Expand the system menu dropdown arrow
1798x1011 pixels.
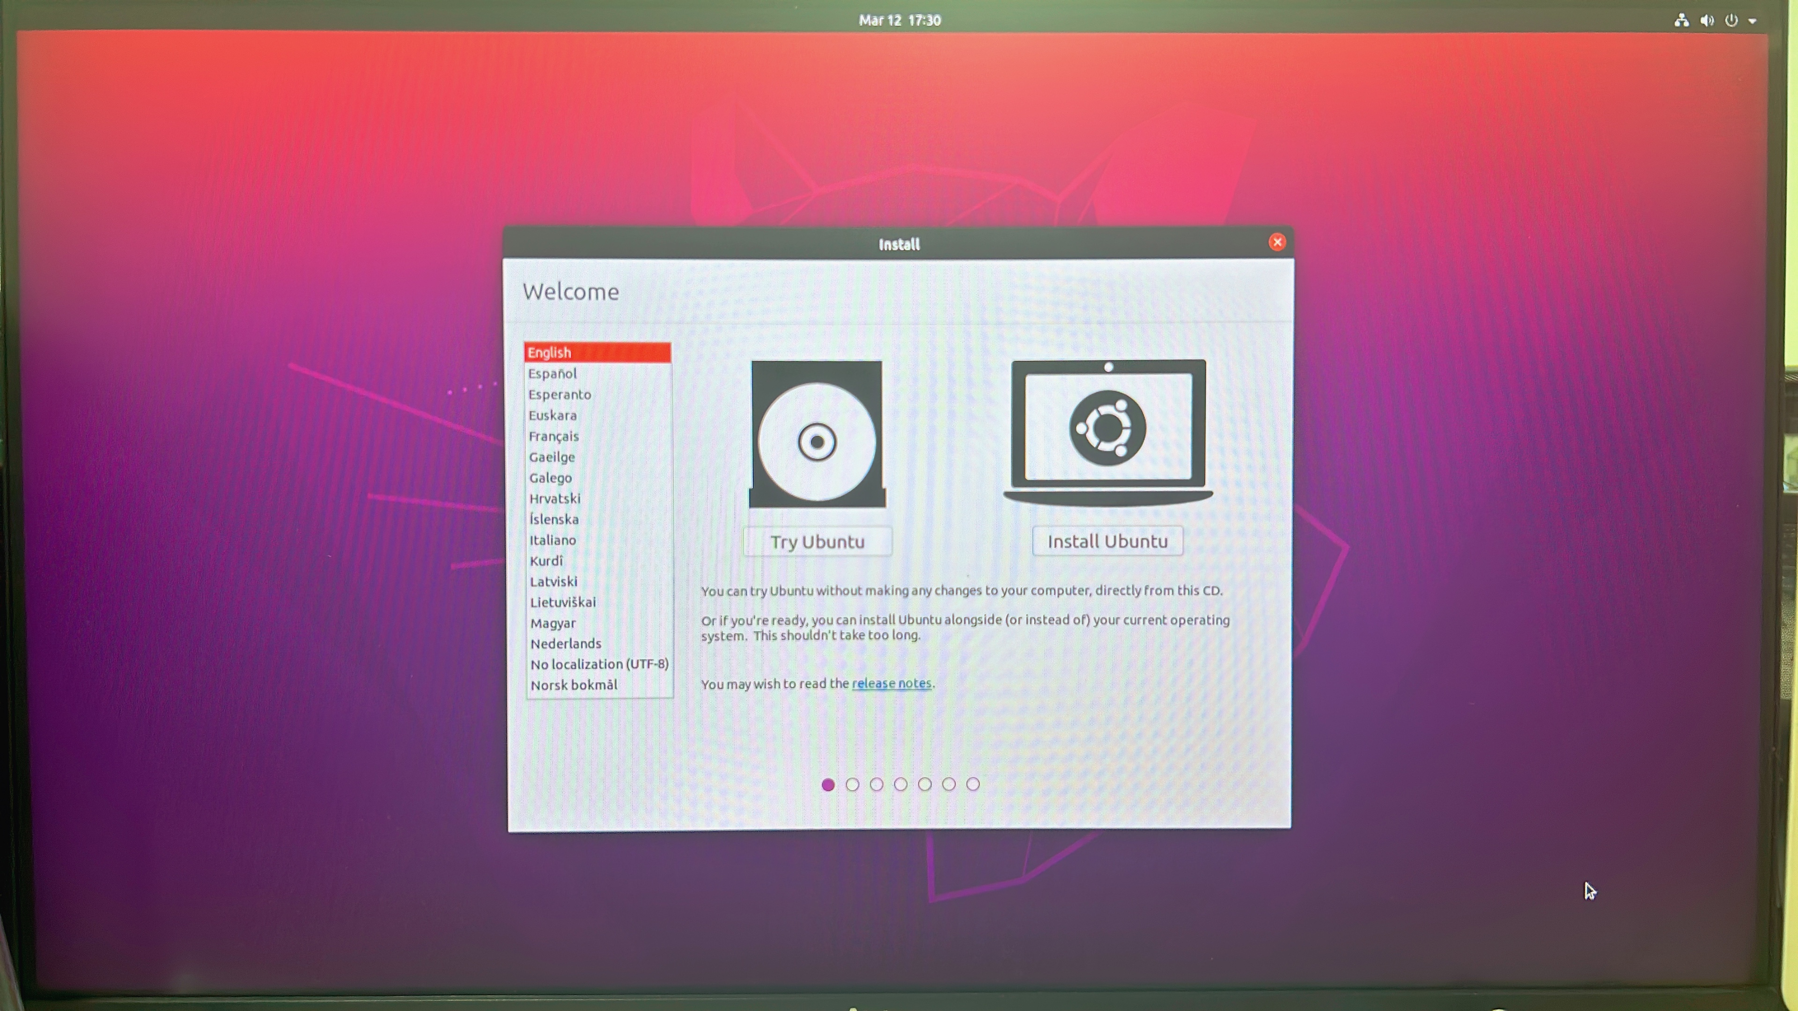(x=1753, y=21)
